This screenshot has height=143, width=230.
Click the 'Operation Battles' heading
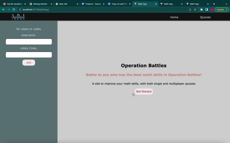click(144, 66)
